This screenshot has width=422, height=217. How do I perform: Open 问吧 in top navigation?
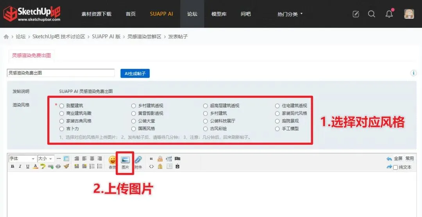coord(246,14)
